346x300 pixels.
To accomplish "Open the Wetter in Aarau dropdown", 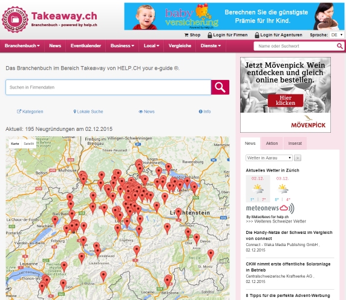I will (269, 158).
